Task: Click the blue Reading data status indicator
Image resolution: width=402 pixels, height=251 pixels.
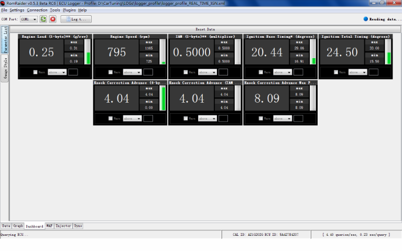Action: (x=365, y=19)
